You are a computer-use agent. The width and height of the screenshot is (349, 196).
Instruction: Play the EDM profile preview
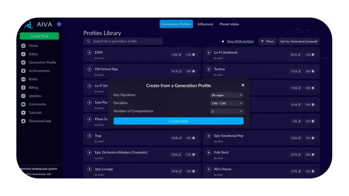tap(89, 53)
